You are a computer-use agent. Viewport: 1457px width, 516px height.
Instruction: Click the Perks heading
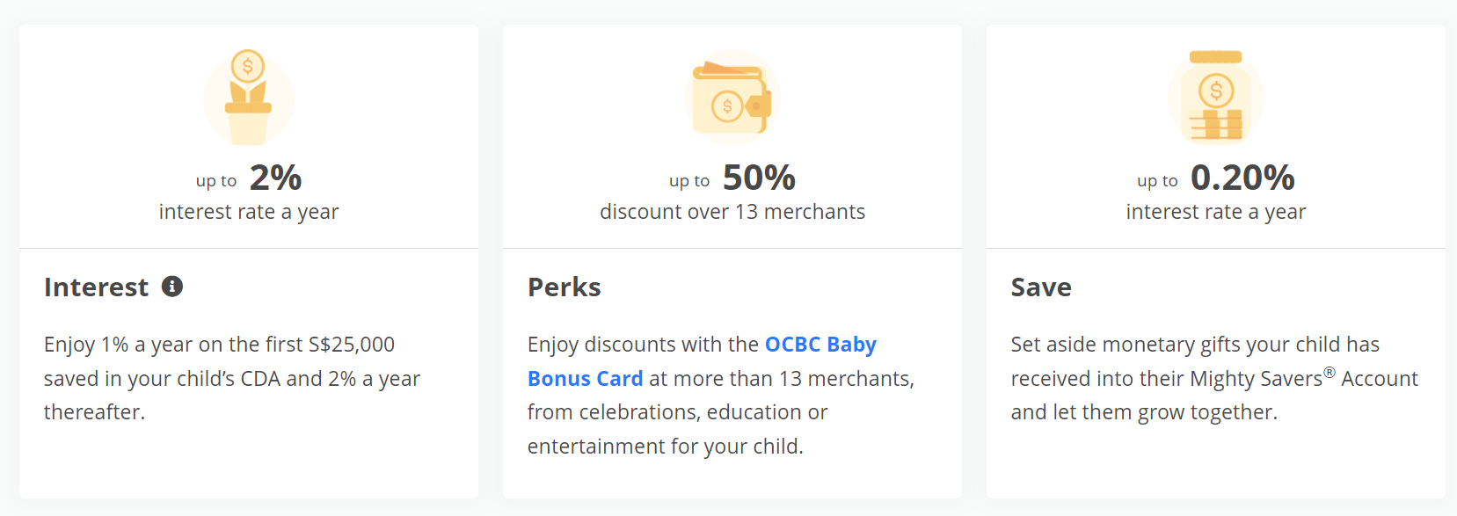pyautogui.click(x=565, y=287)
